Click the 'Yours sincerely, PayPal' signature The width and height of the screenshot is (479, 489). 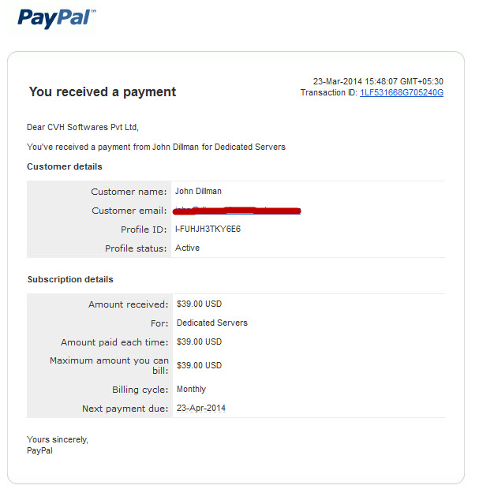pos(58,445)
